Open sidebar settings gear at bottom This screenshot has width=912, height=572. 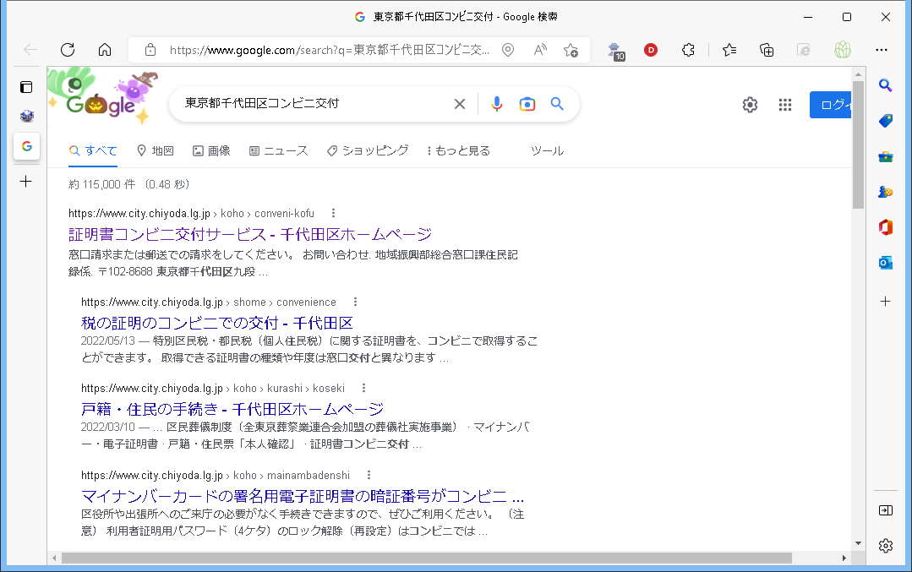click(885, 546)
